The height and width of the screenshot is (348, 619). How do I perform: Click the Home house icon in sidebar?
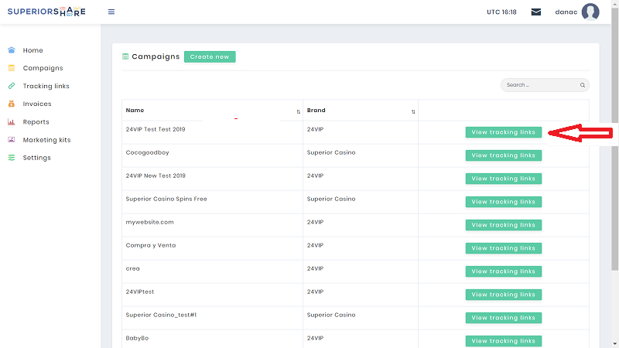tap(12, 50)
